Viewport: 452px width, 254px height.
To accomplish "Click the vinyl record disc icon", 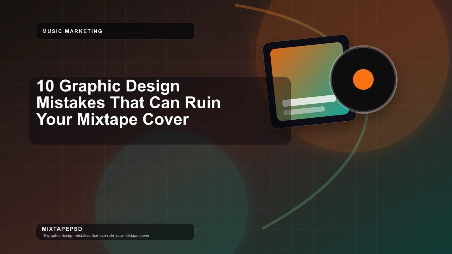I will click(363, 80).
